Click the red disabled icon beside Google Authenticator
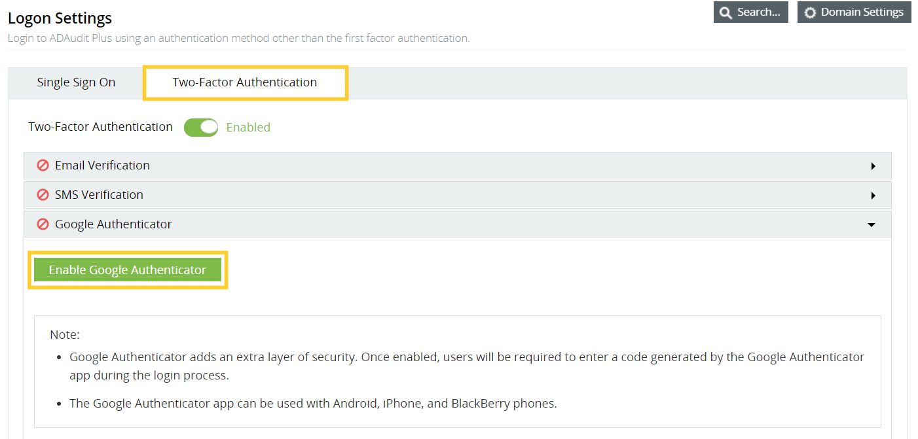This screenshot has width=918, height=439. click(x=43, y=224)
